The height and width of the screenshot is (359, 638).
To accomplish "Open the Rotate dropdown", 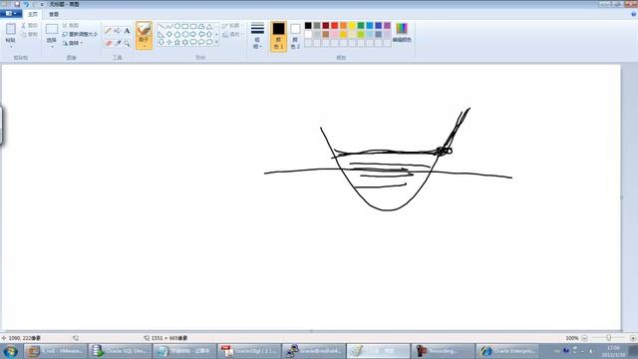I will click(73, 43).
